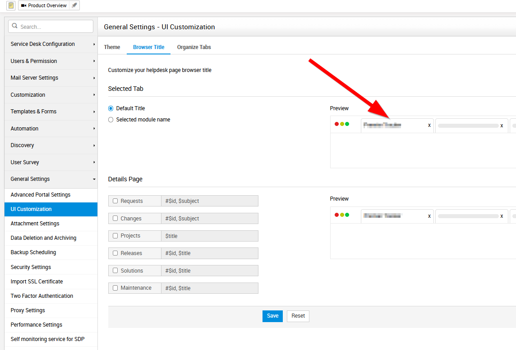Focus the sidebar Search field
The image size is (516, 350).
(x=51, y=26)
